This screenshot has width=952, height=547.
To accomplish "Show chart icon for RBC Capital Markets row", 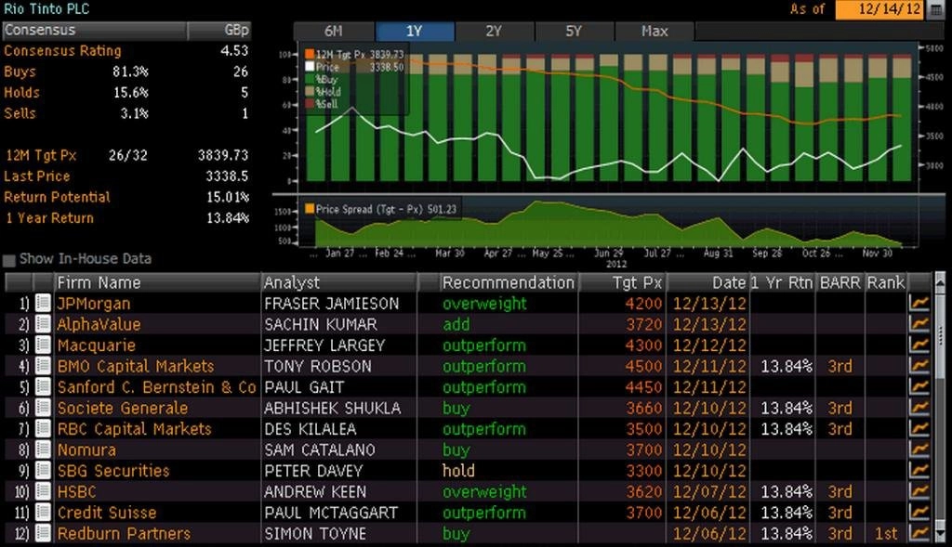I will click(x=919, y=428).
